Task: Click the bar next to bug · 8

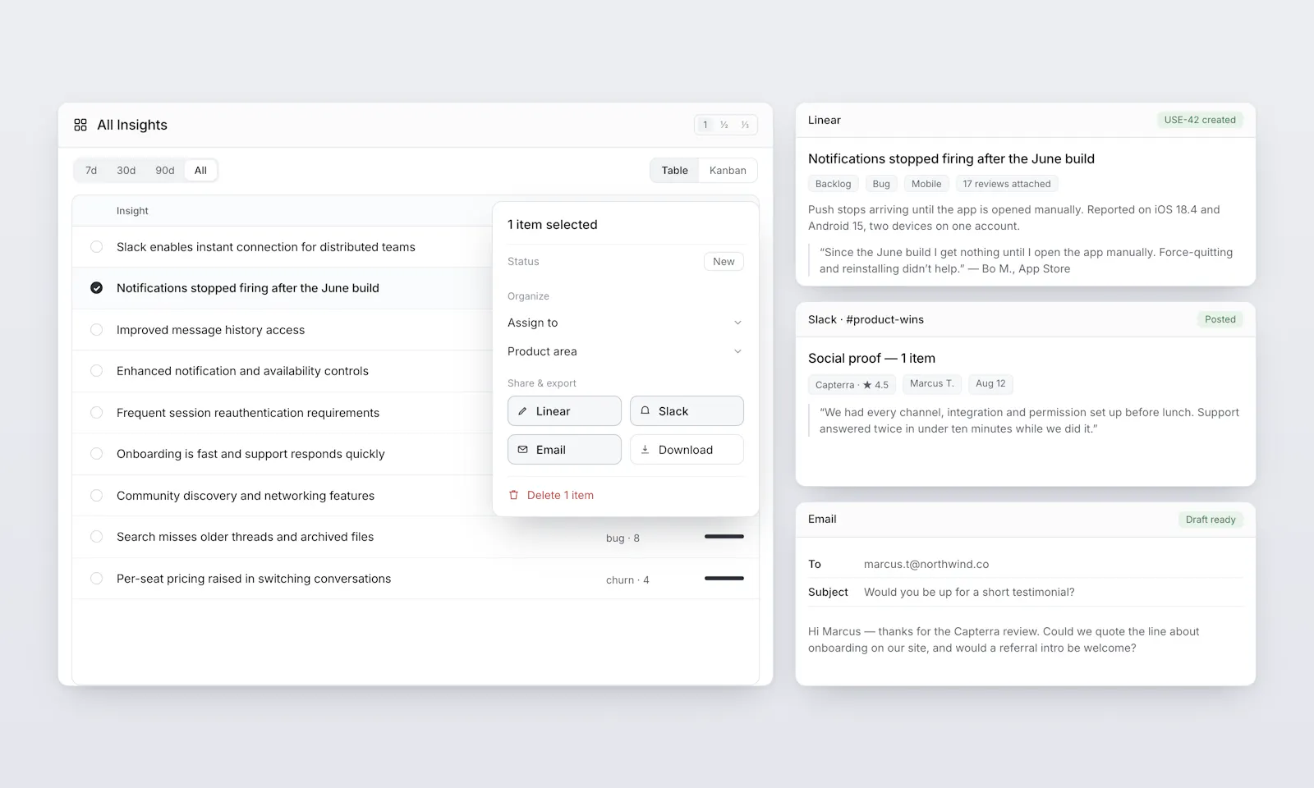Action: (724, 537)
